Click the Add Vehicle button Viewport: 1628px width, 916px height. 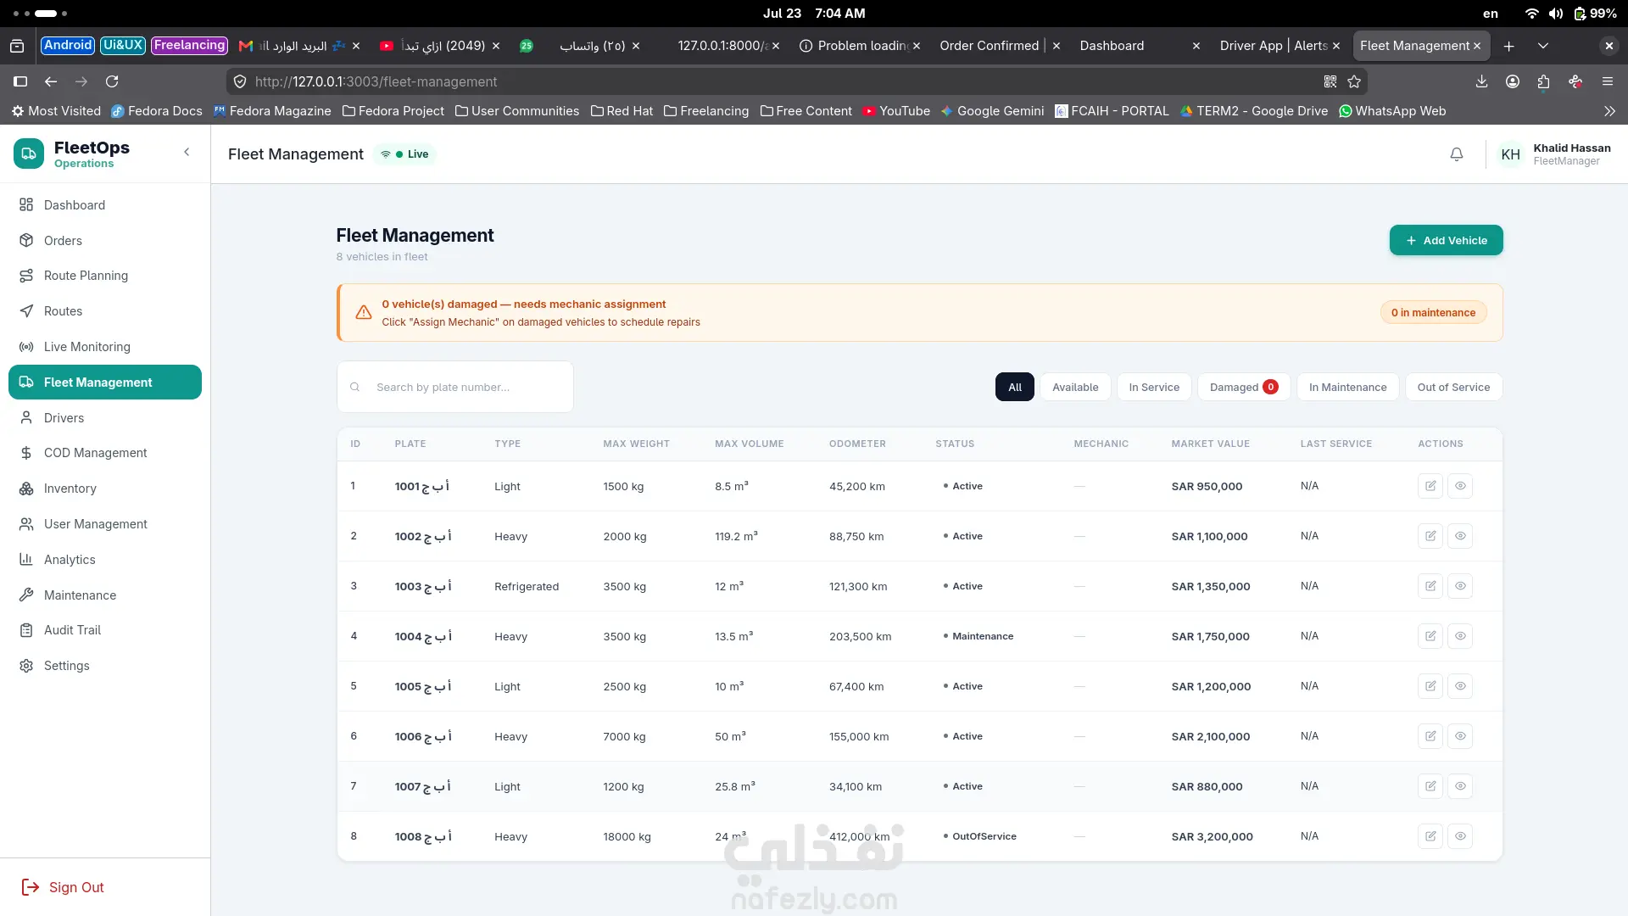click(1446, 241)
